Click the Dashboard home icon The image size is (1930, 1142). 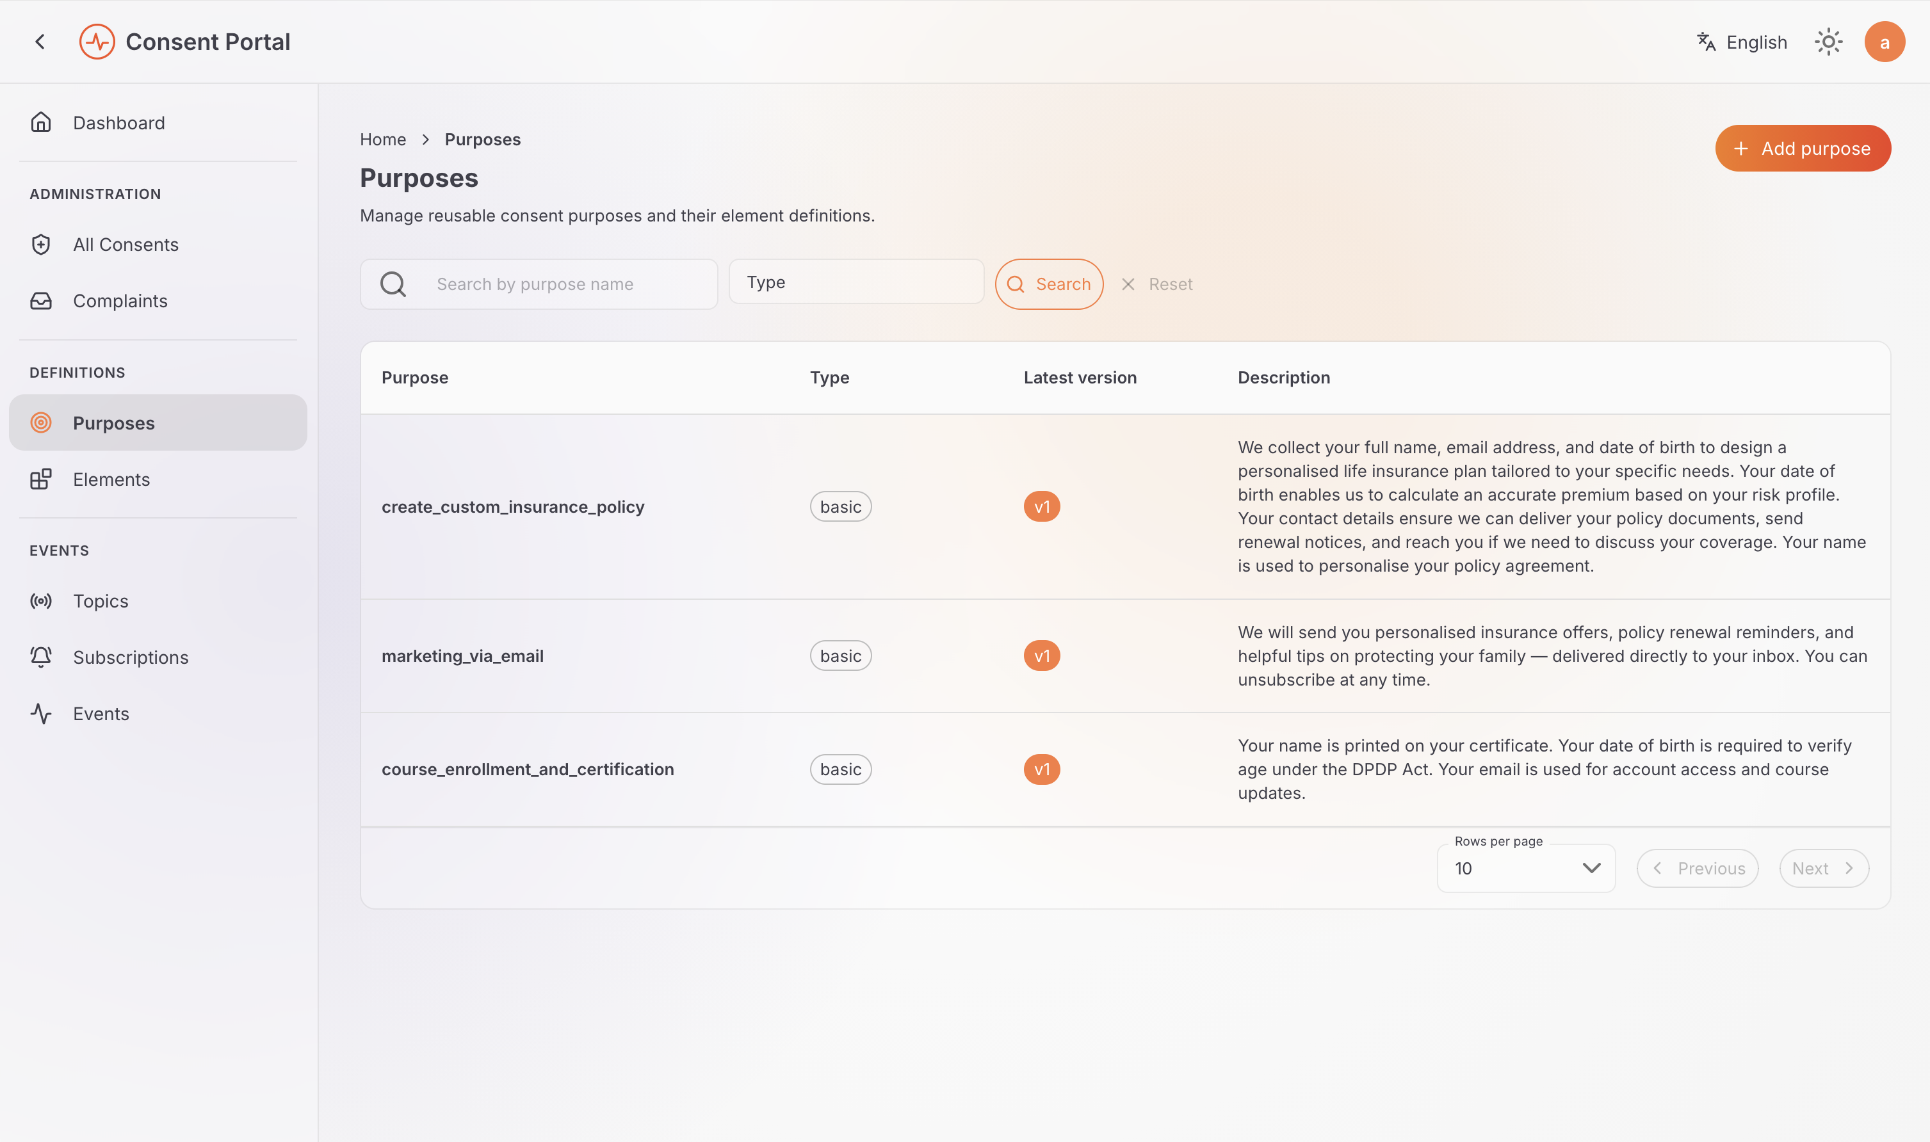tap(41, 122)
